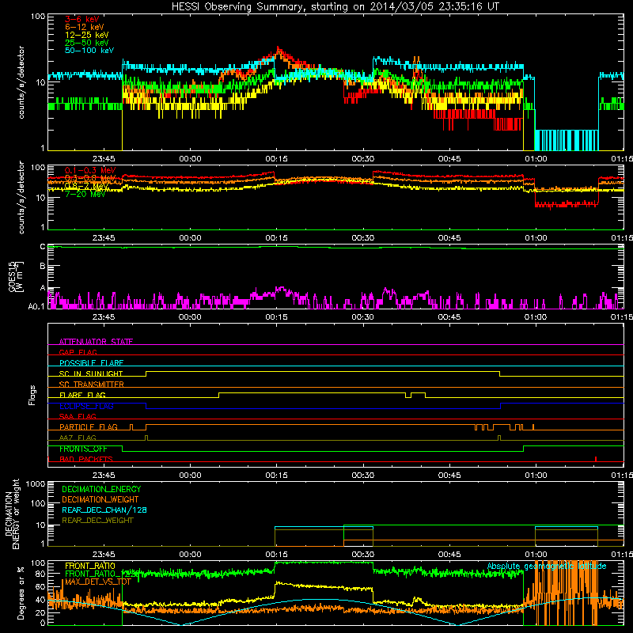The height and width of the screenshot is (633, 633).
Task: Click the DECIMATION_WEIGHT legend label
Action: pos(100,499)
